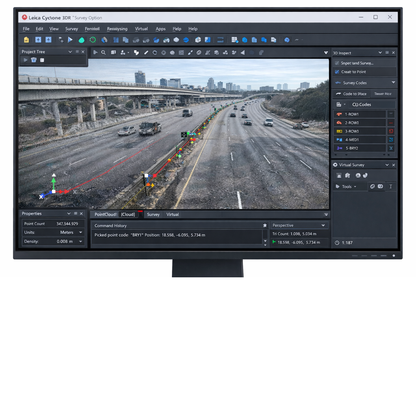
Task: Click the rotate arrow icon in viewport toolbar
Action: [x=155, y=53]
